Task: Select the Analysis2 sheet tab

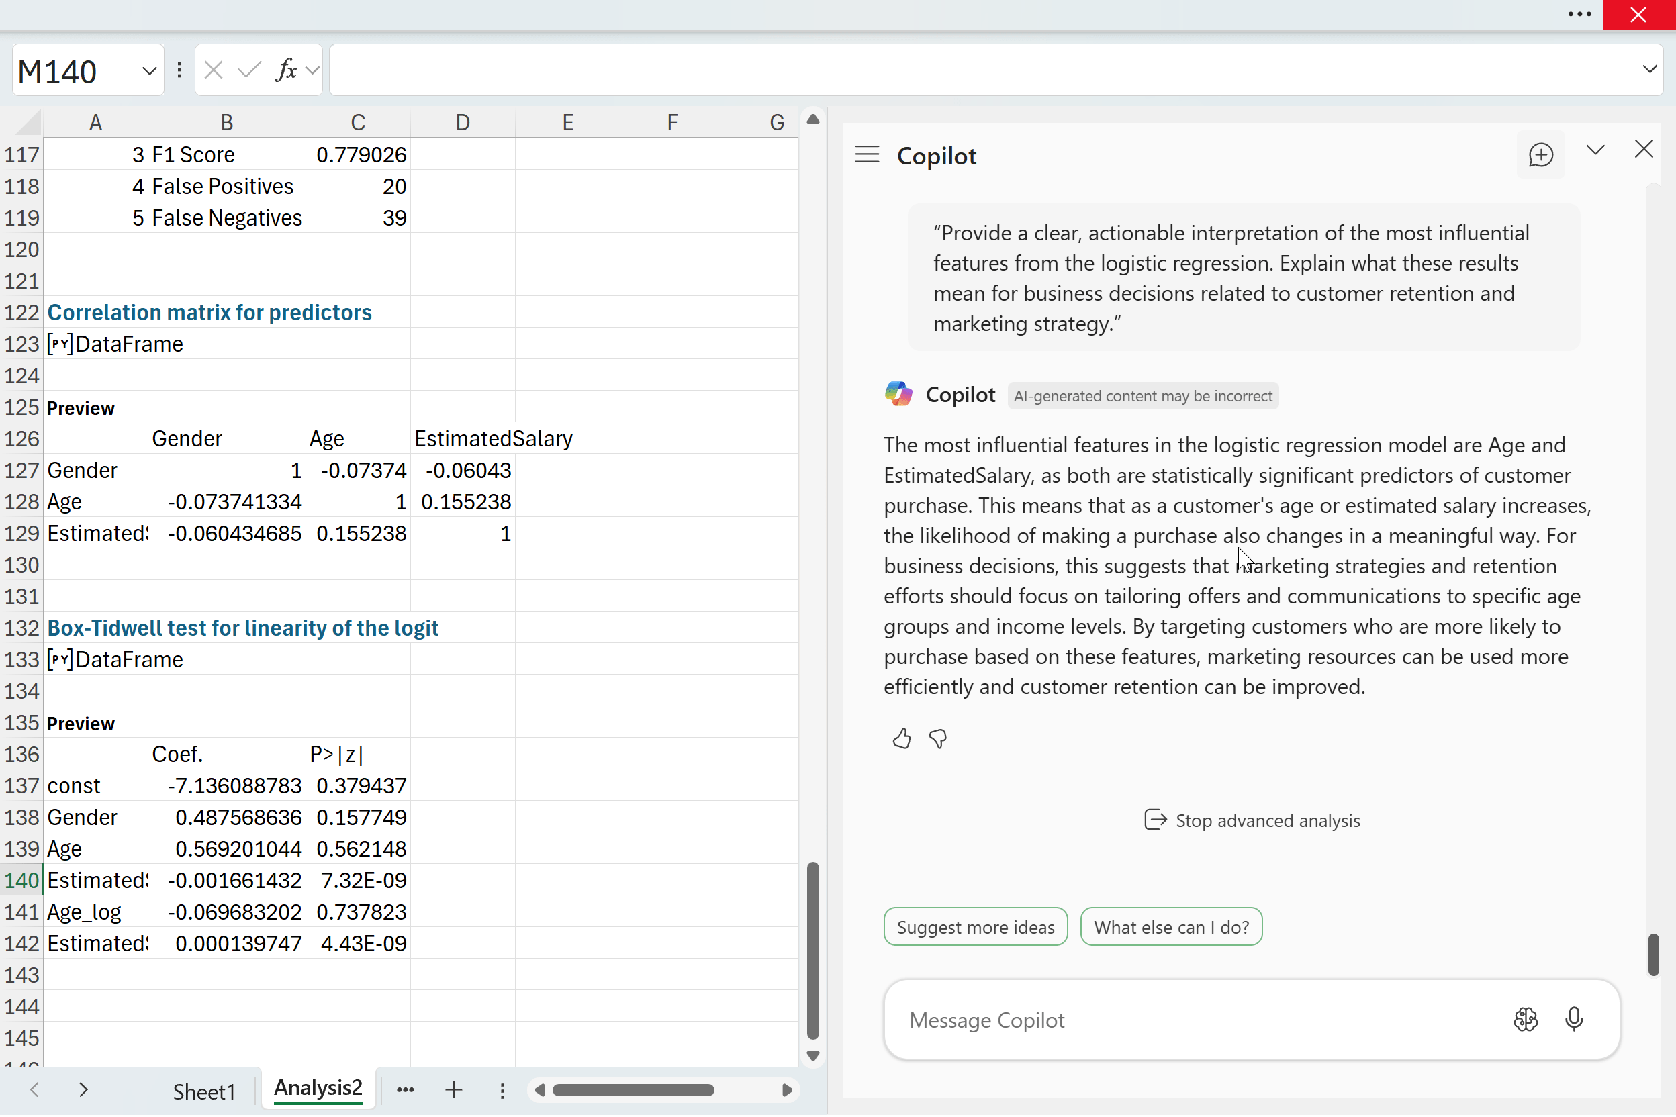Action: tap(318, 1089)
